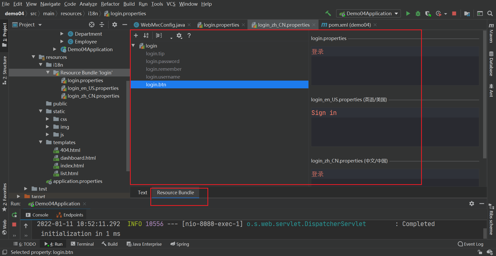Open the Event Log

(470, 244)
